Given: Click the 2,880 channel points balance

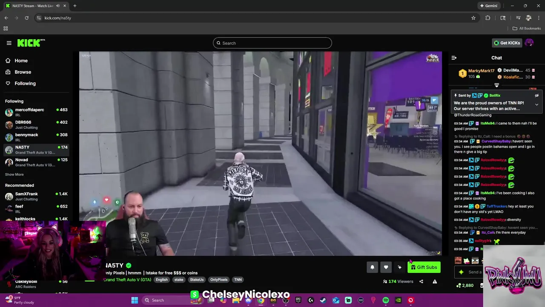Looking at the screenshot, I should (x=465, y=285).
